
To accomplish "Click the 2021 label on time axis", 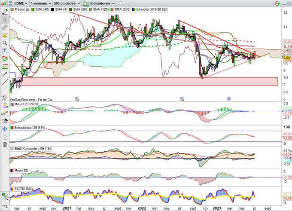I will [x=67, y=208].
